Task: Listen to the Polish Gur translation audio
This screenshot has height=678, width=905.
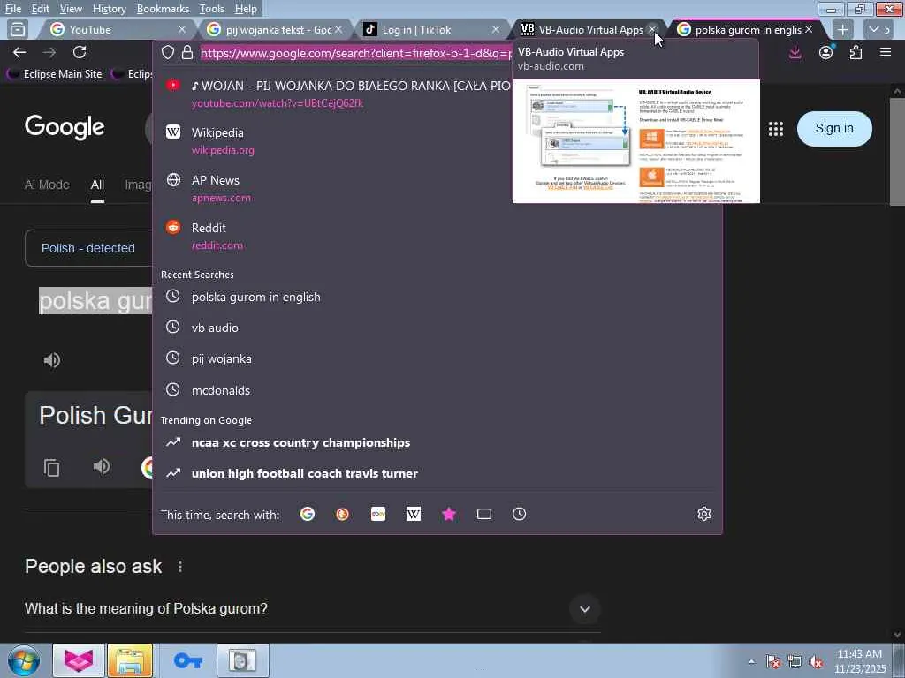Action: [102, 466]
